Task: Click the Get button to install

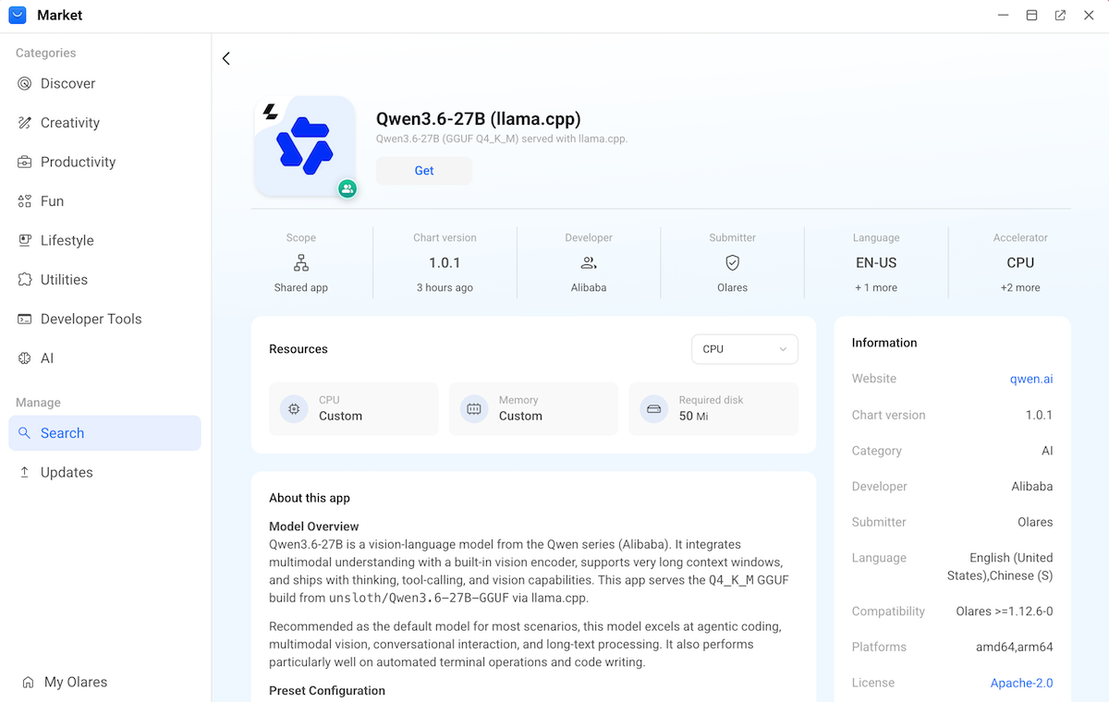Action: pos(424,171)
